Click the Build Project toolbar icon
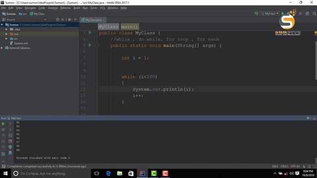Screen dimensions: 317x178 click(256, 13)
